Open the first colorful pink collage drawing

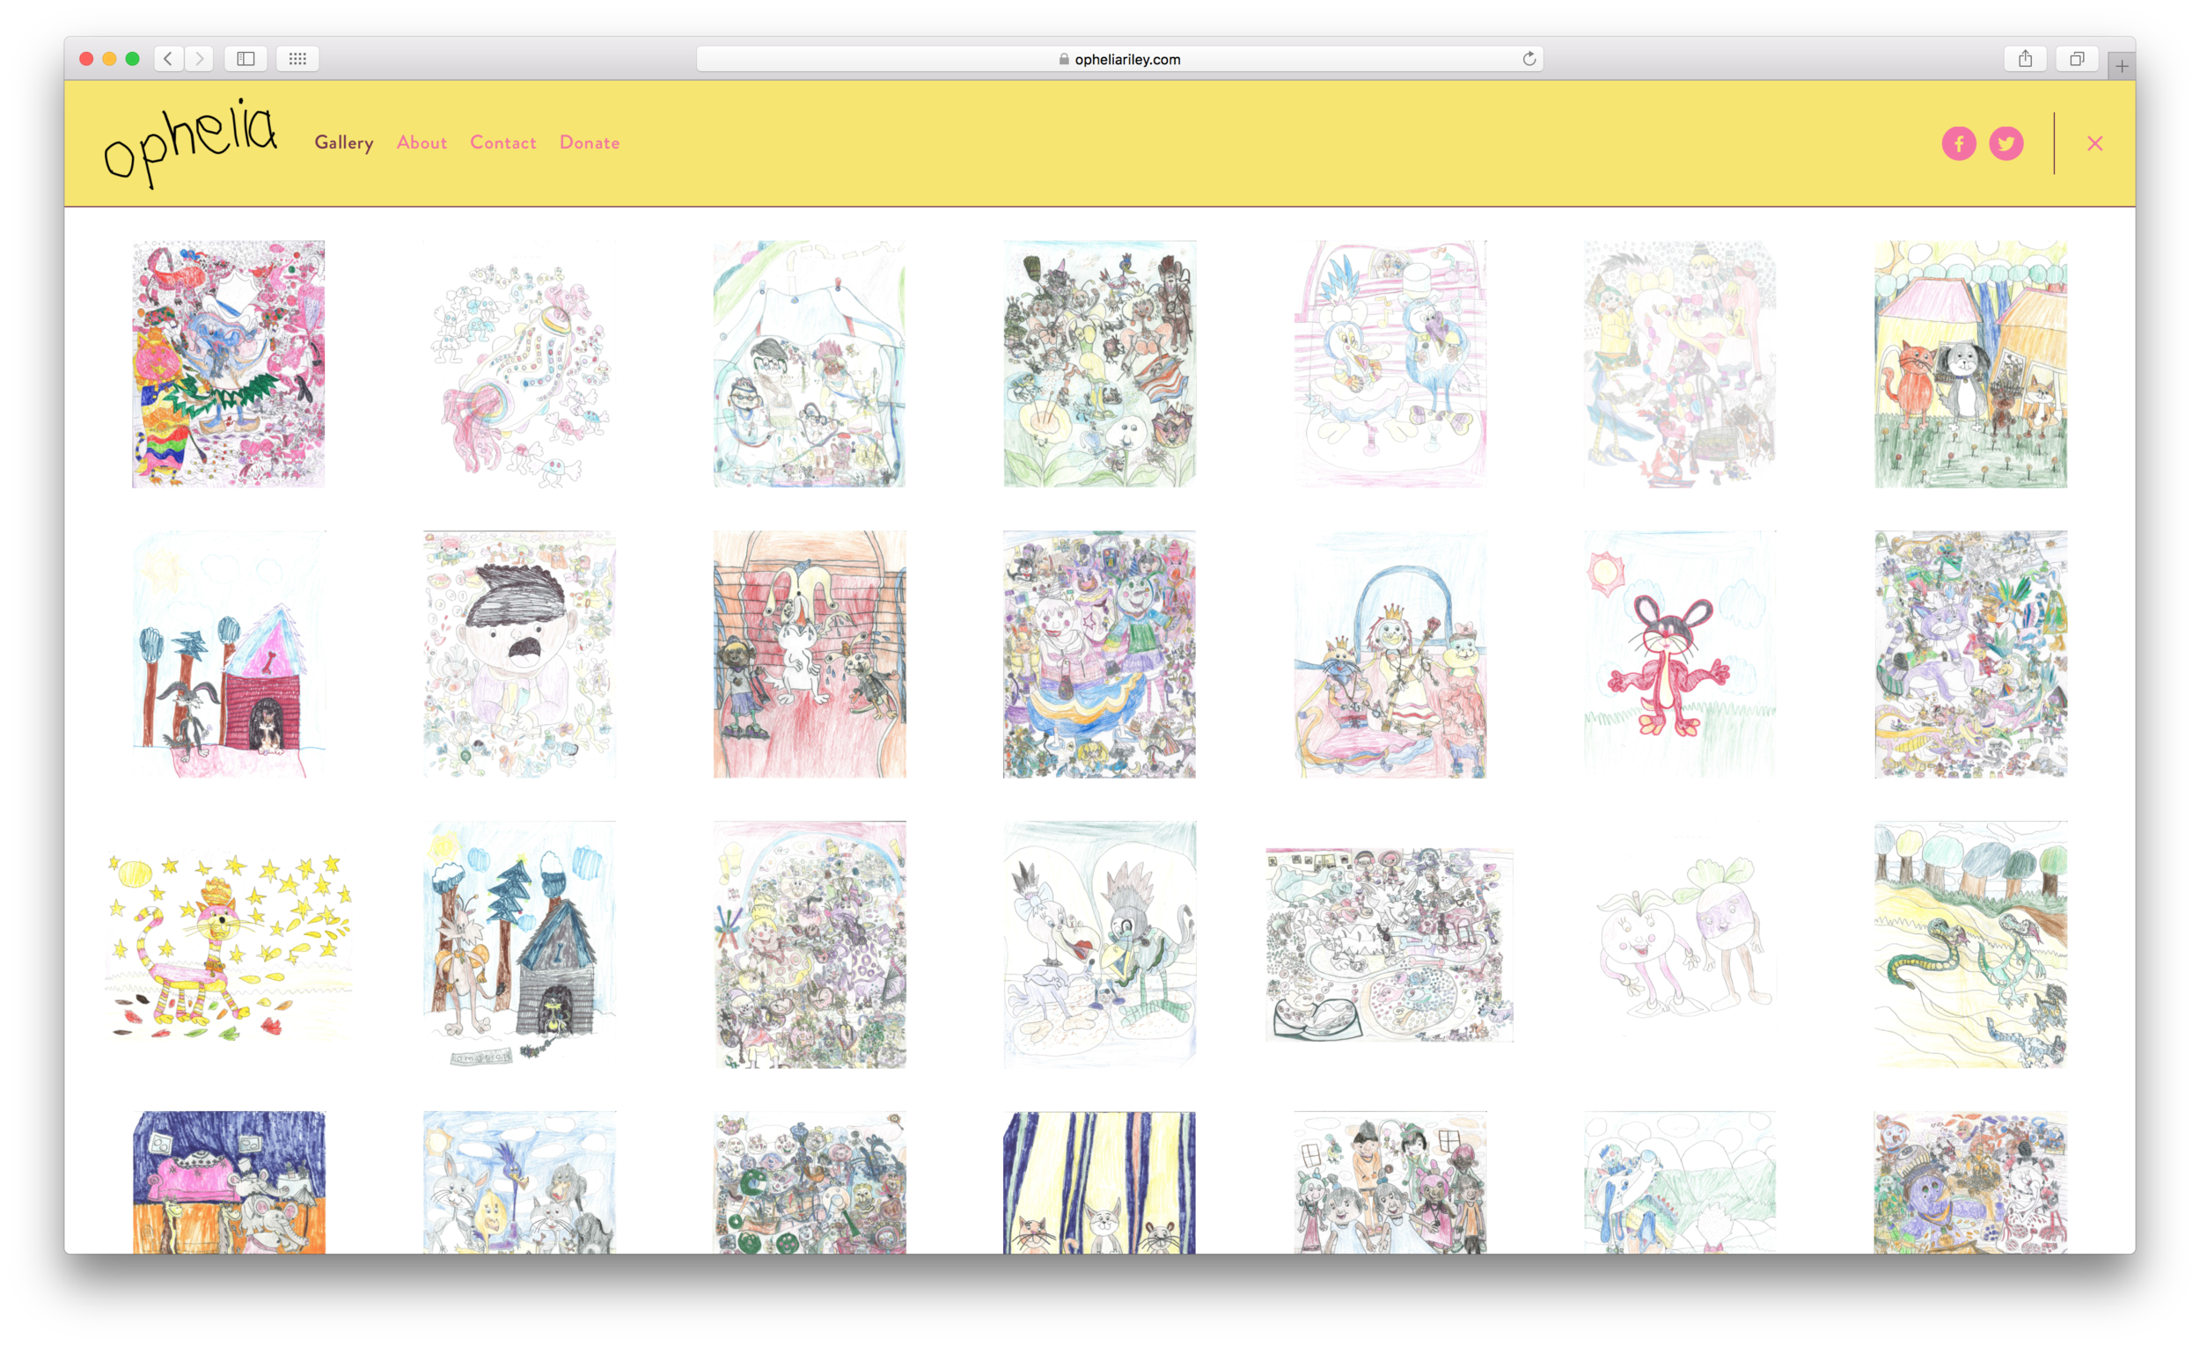[229, 364]
